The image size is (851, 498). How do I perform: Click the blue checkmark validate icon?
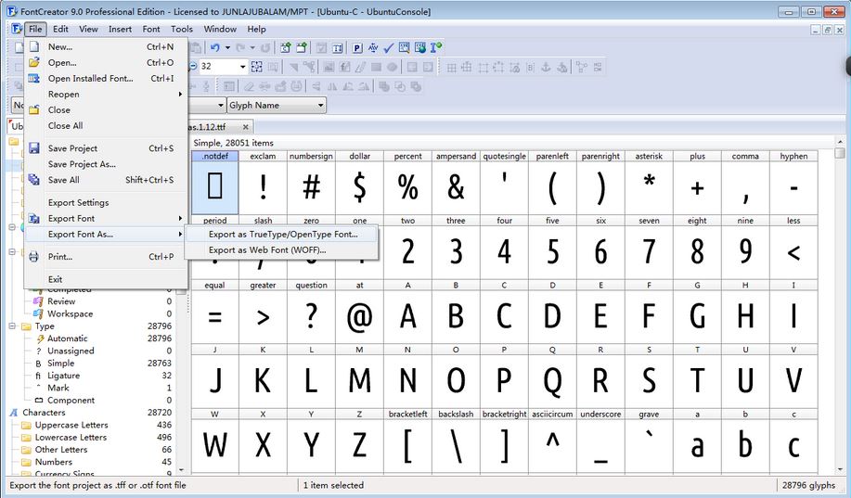click(389, 47)
